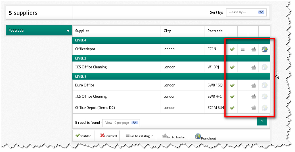
Task: Select the Postcode sidebar tab
Action: (39, 31)
